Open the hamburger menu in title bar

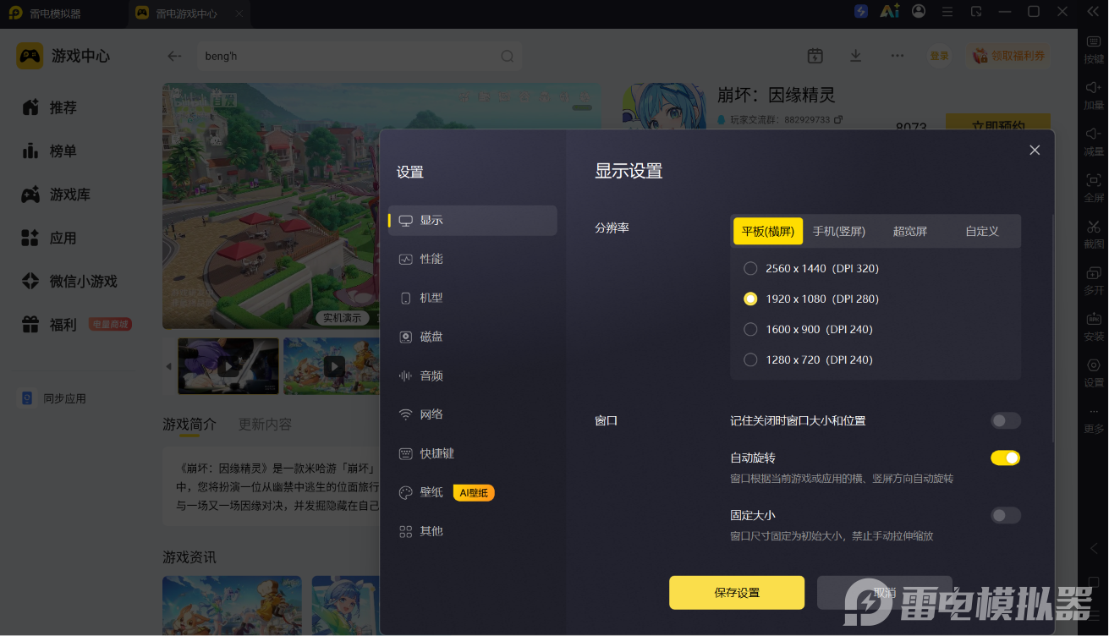click(947, 12)
